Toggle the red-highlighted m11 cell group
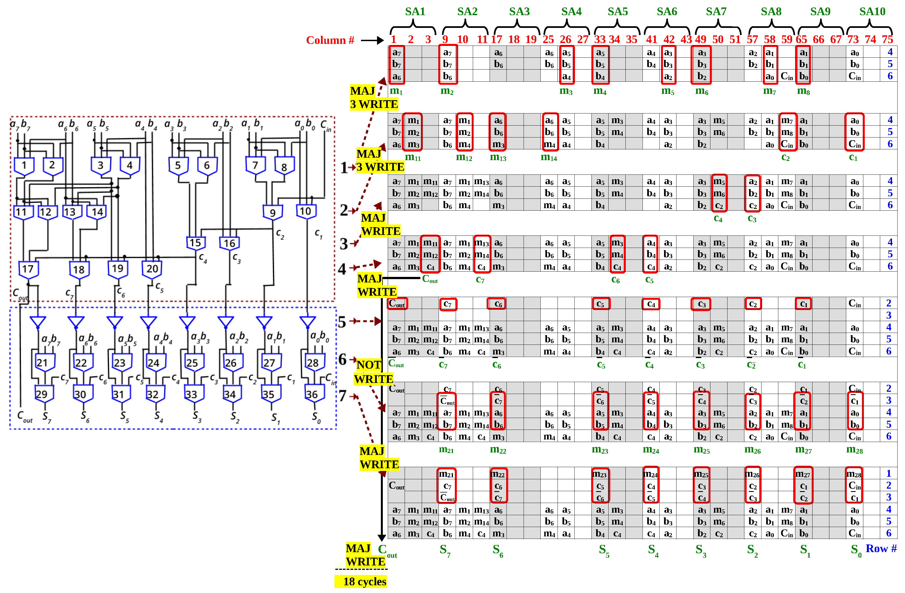 click(x=431, y=254)
